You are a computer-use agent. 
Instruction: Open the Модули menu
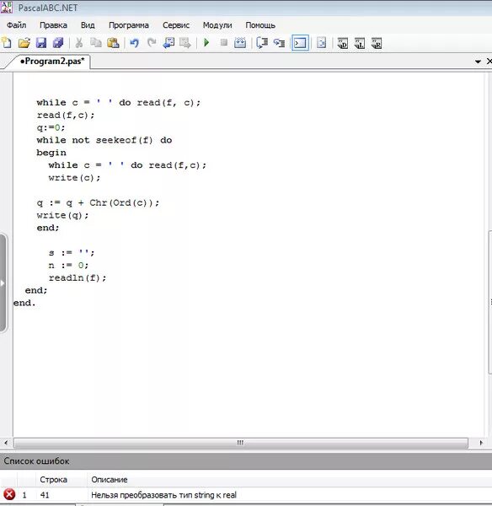(x=217, y=25)
